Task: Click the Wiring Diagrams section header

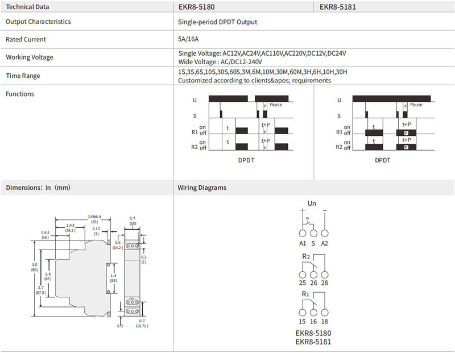Action: 202,188
